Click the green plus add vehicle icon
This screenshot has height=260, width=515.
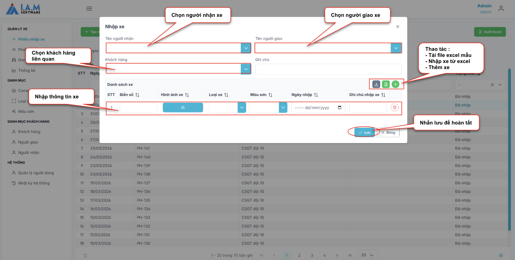click(x=395, y=84)
